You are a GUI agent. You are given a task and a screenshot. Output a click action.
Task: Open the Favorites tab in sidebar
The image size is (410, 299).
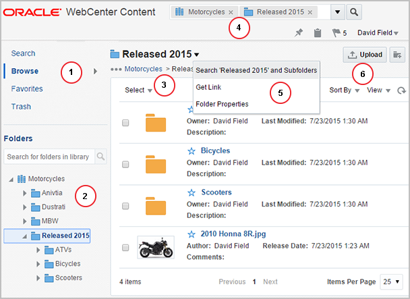pyautogui.click(x=27, y=89)
